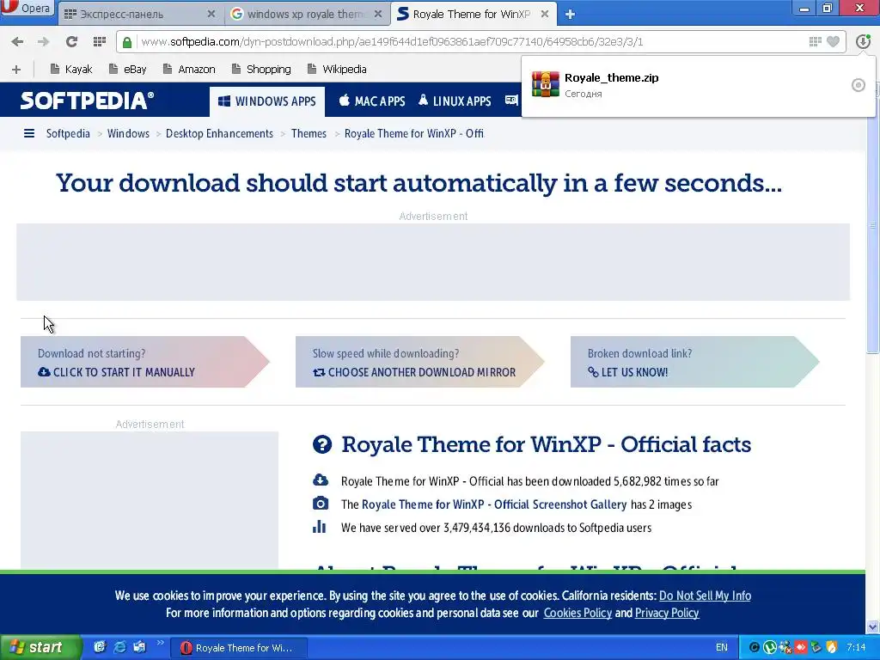Open the Linux Apps section

point(455,101)
